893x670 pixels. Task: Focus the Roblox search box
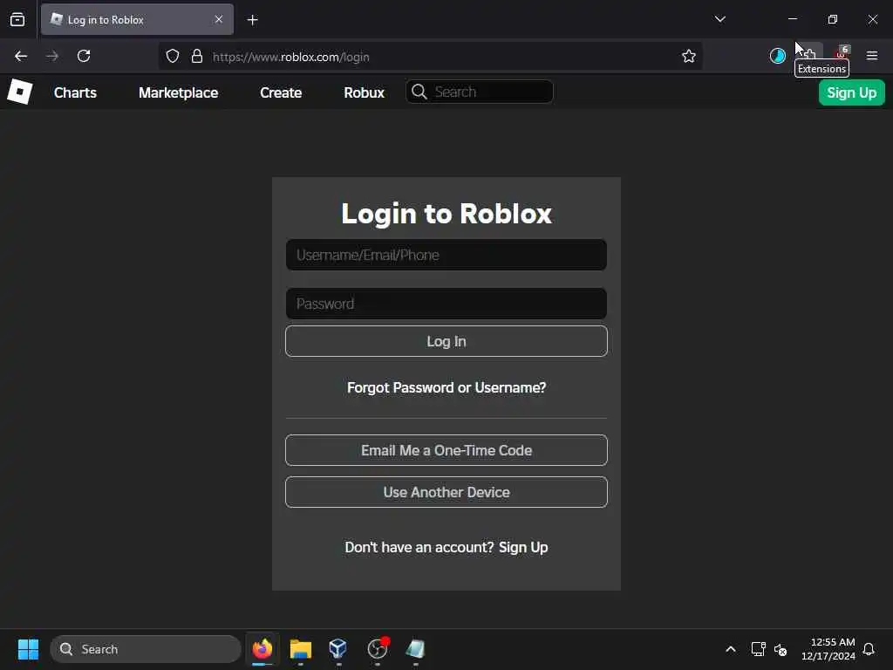(480, 92)
